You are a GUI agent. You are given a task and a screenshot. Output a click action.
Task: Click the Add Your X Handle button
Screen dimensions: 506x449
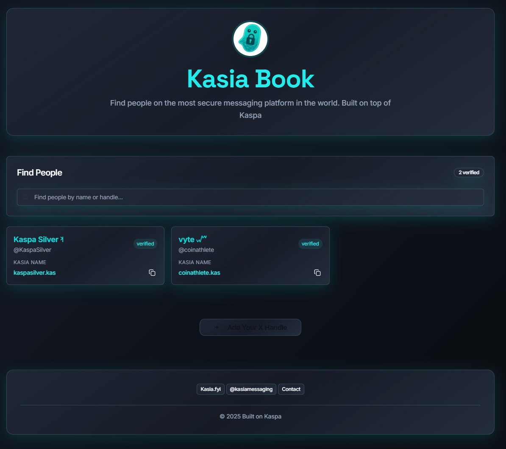click(250, 327)
